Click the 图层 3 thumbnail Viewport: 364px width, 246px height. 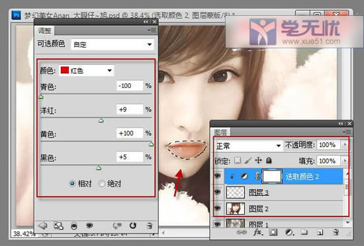(x=236, y=192)
